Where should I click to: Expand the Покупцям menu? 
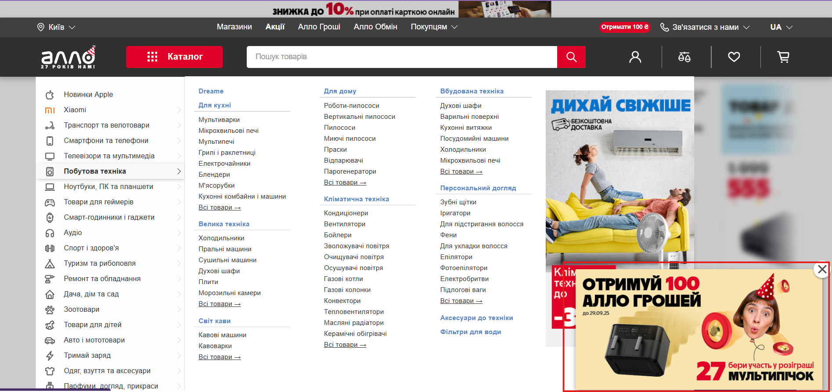click(x=434, y=27)
